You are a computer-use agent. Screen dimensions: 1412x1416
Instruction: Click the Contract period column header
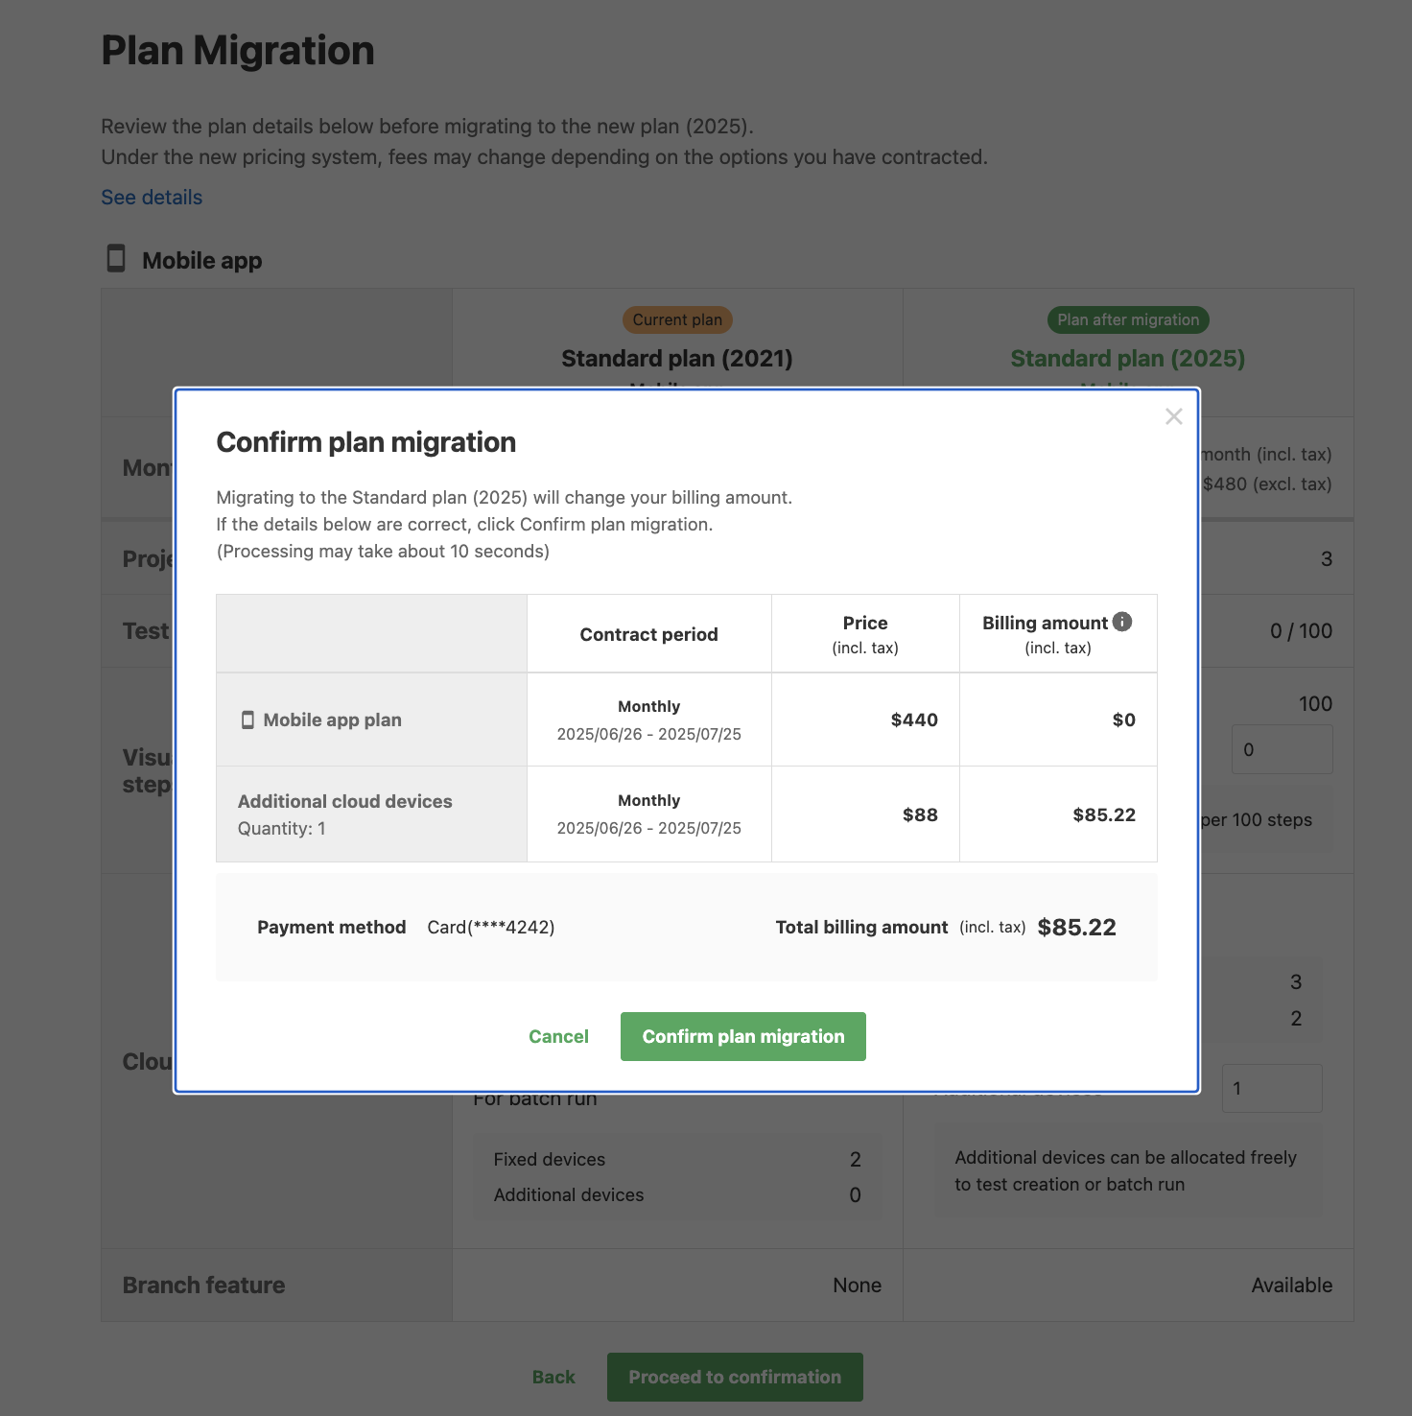[x=649, y=634]
